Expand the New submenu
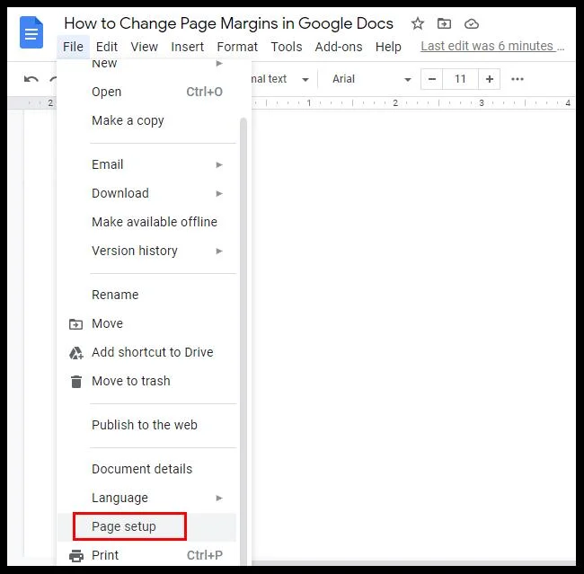 pyautogui.click(x=148, y=63)
